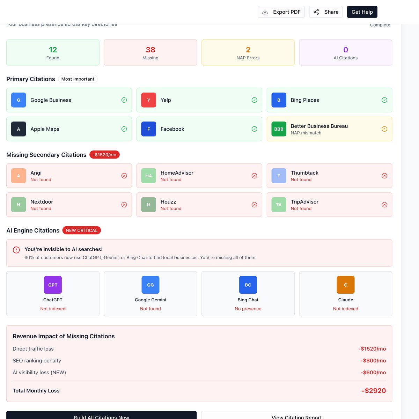Click the -$800/mo amount
419x419 pixels.
(373, 361)
